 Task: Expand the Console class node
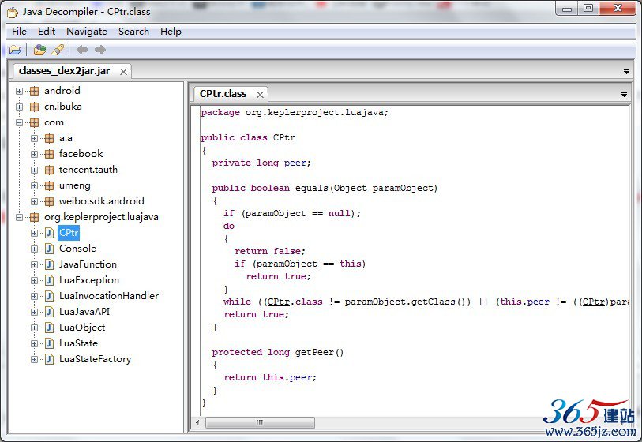35,249
